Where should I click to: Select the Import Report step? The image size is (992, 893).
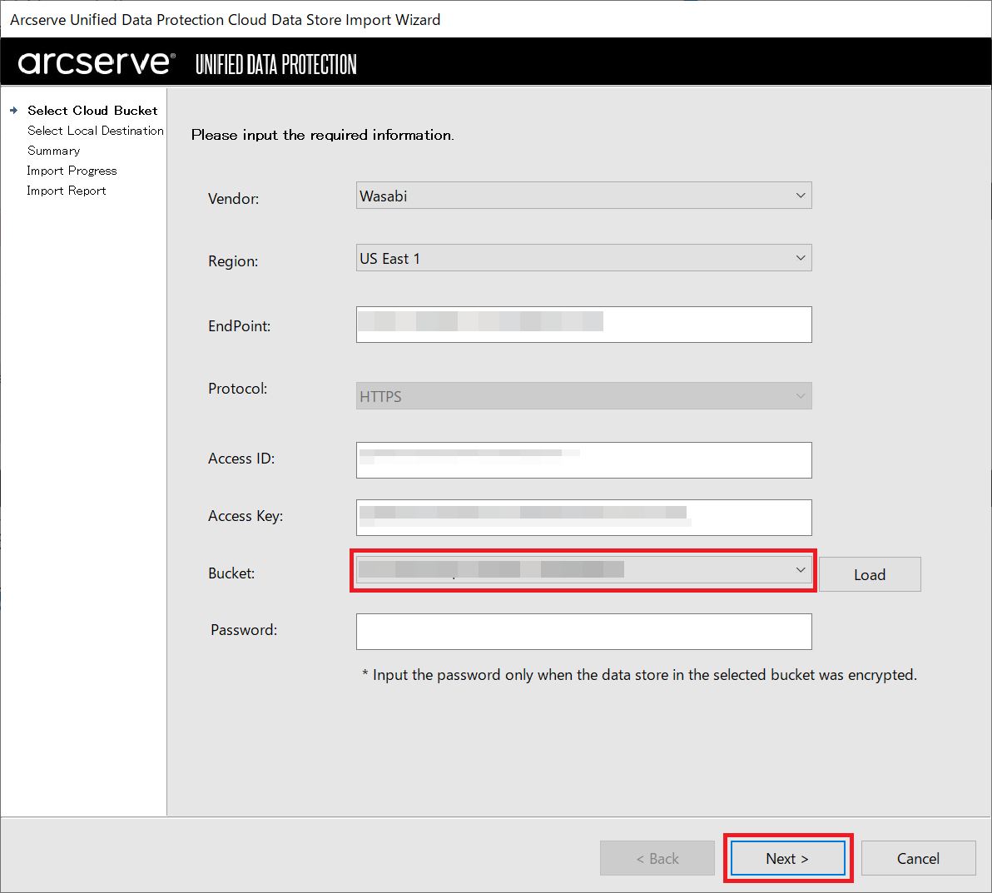(x=67, y=191)
